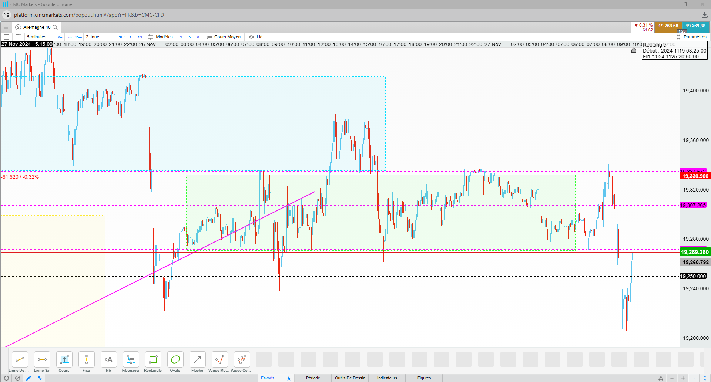This screenshot has width=711, height=382.
Task: Click the blue star beside Favoris
Action: click(x=289, y=378)
